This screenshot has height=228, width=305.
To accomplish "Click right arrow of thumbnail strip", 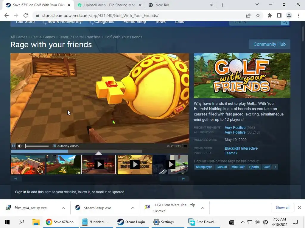I will pyautogui.click(x=183, y=178).
